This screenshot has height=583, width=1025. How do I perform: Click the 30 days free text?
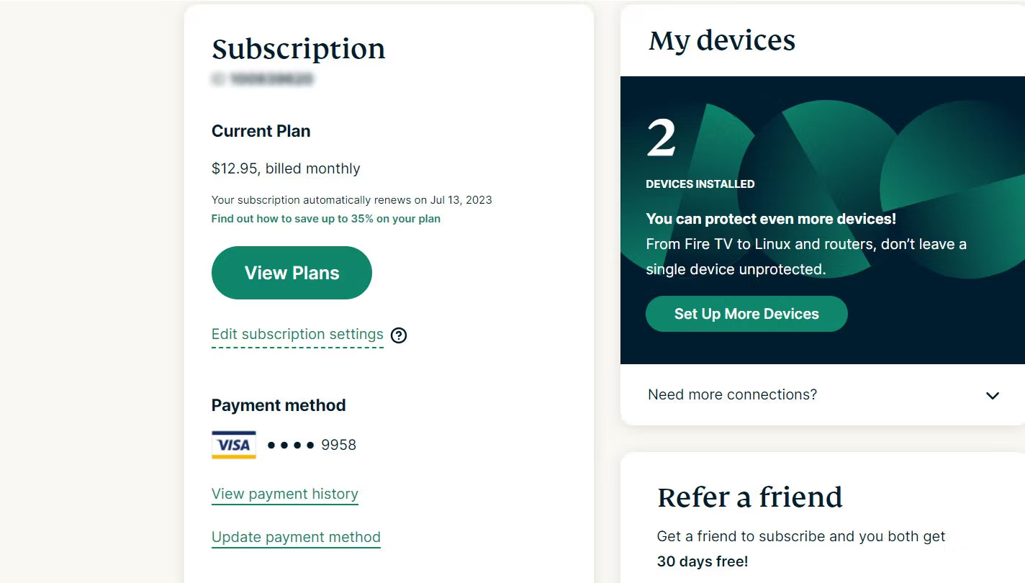[703, 561]
